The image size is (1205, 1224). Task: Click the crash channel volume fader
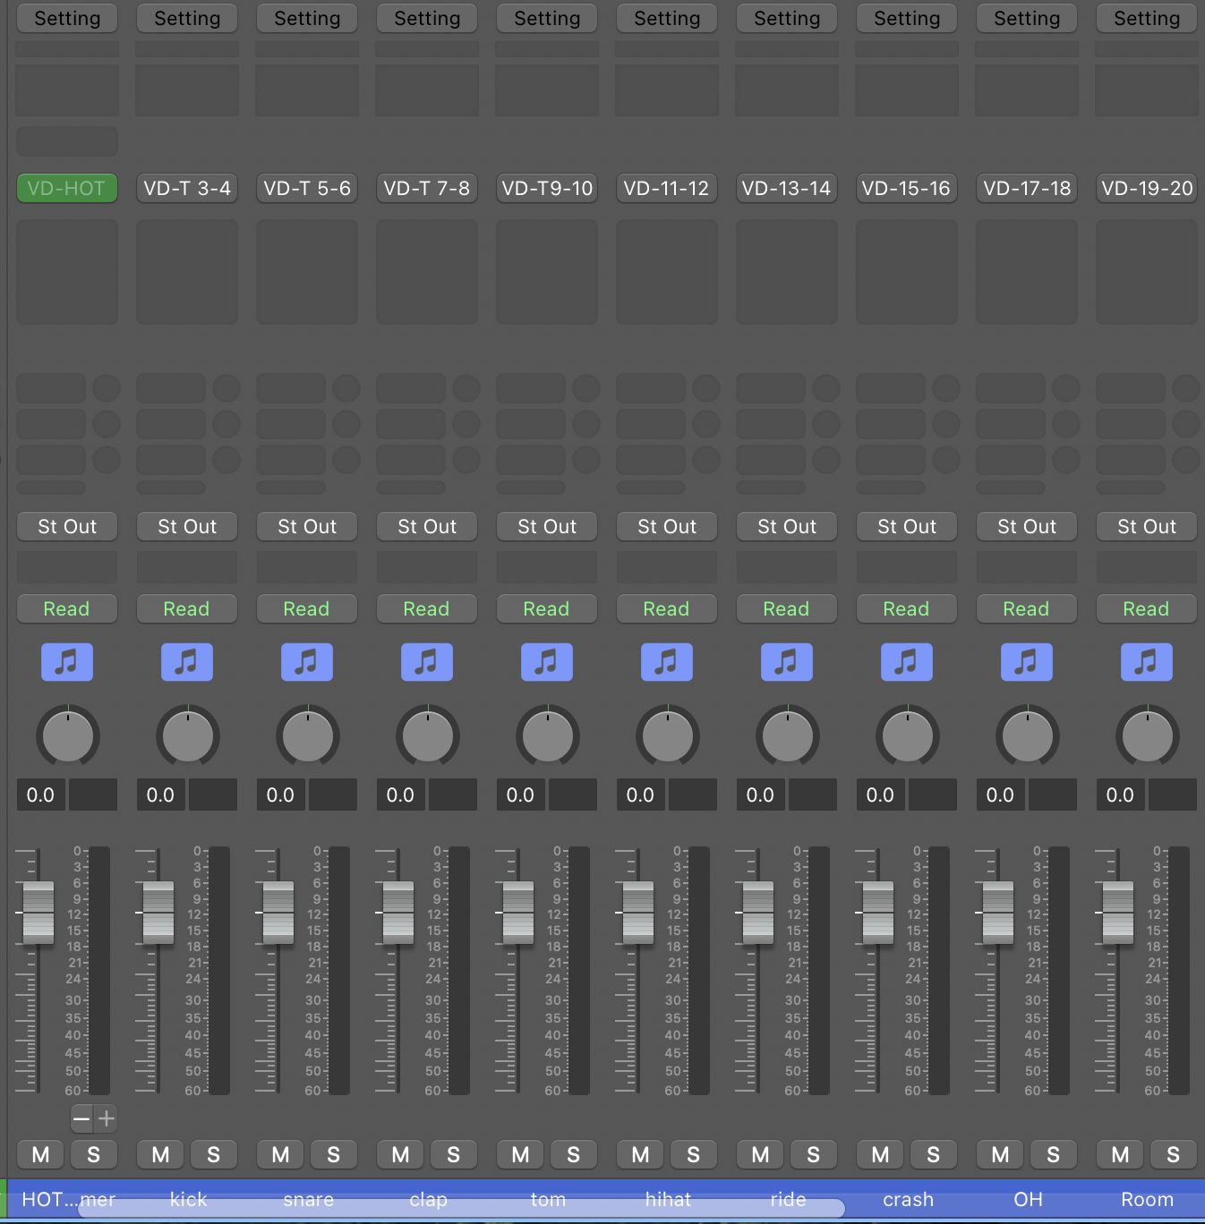click(x=878, y=913)
